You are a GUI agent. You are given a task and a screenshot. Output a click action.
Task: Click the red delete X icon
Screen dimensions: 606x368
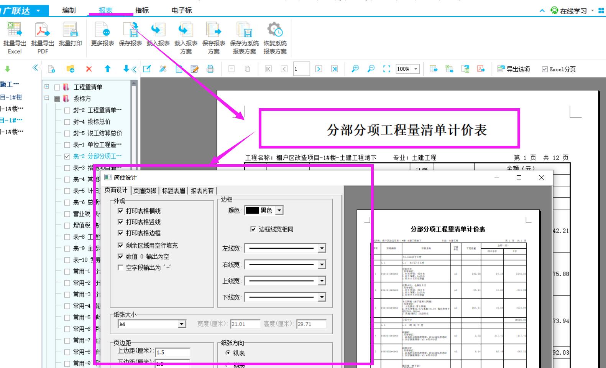tap(89, 69)
